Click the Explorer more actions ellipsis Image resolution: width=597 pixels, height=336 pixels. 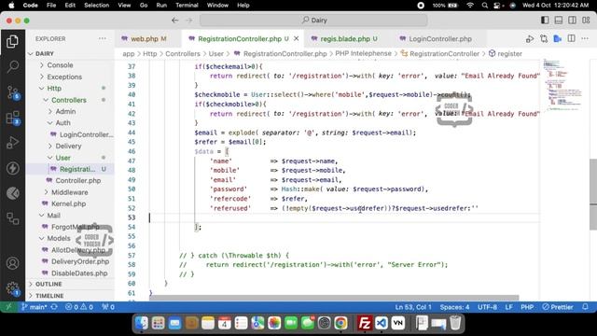pyautogui.click(x=102, y=38)
